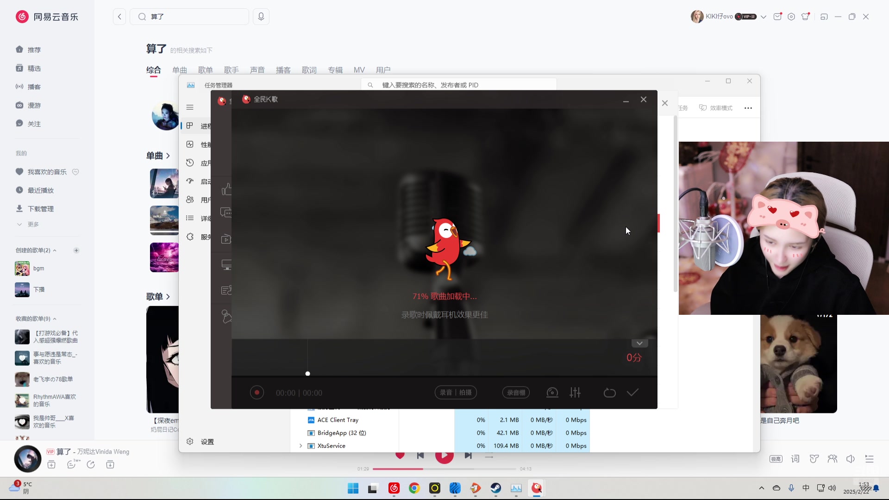
Task: Open the play queue list icon
Action: [870, 459]
